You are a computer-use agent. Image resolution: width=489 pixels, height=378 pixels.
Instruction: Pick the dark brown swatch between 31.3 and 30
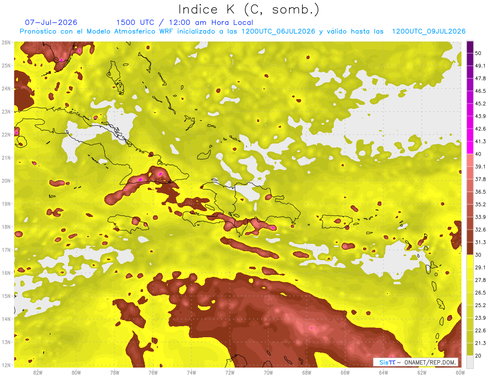pos(470,249)
